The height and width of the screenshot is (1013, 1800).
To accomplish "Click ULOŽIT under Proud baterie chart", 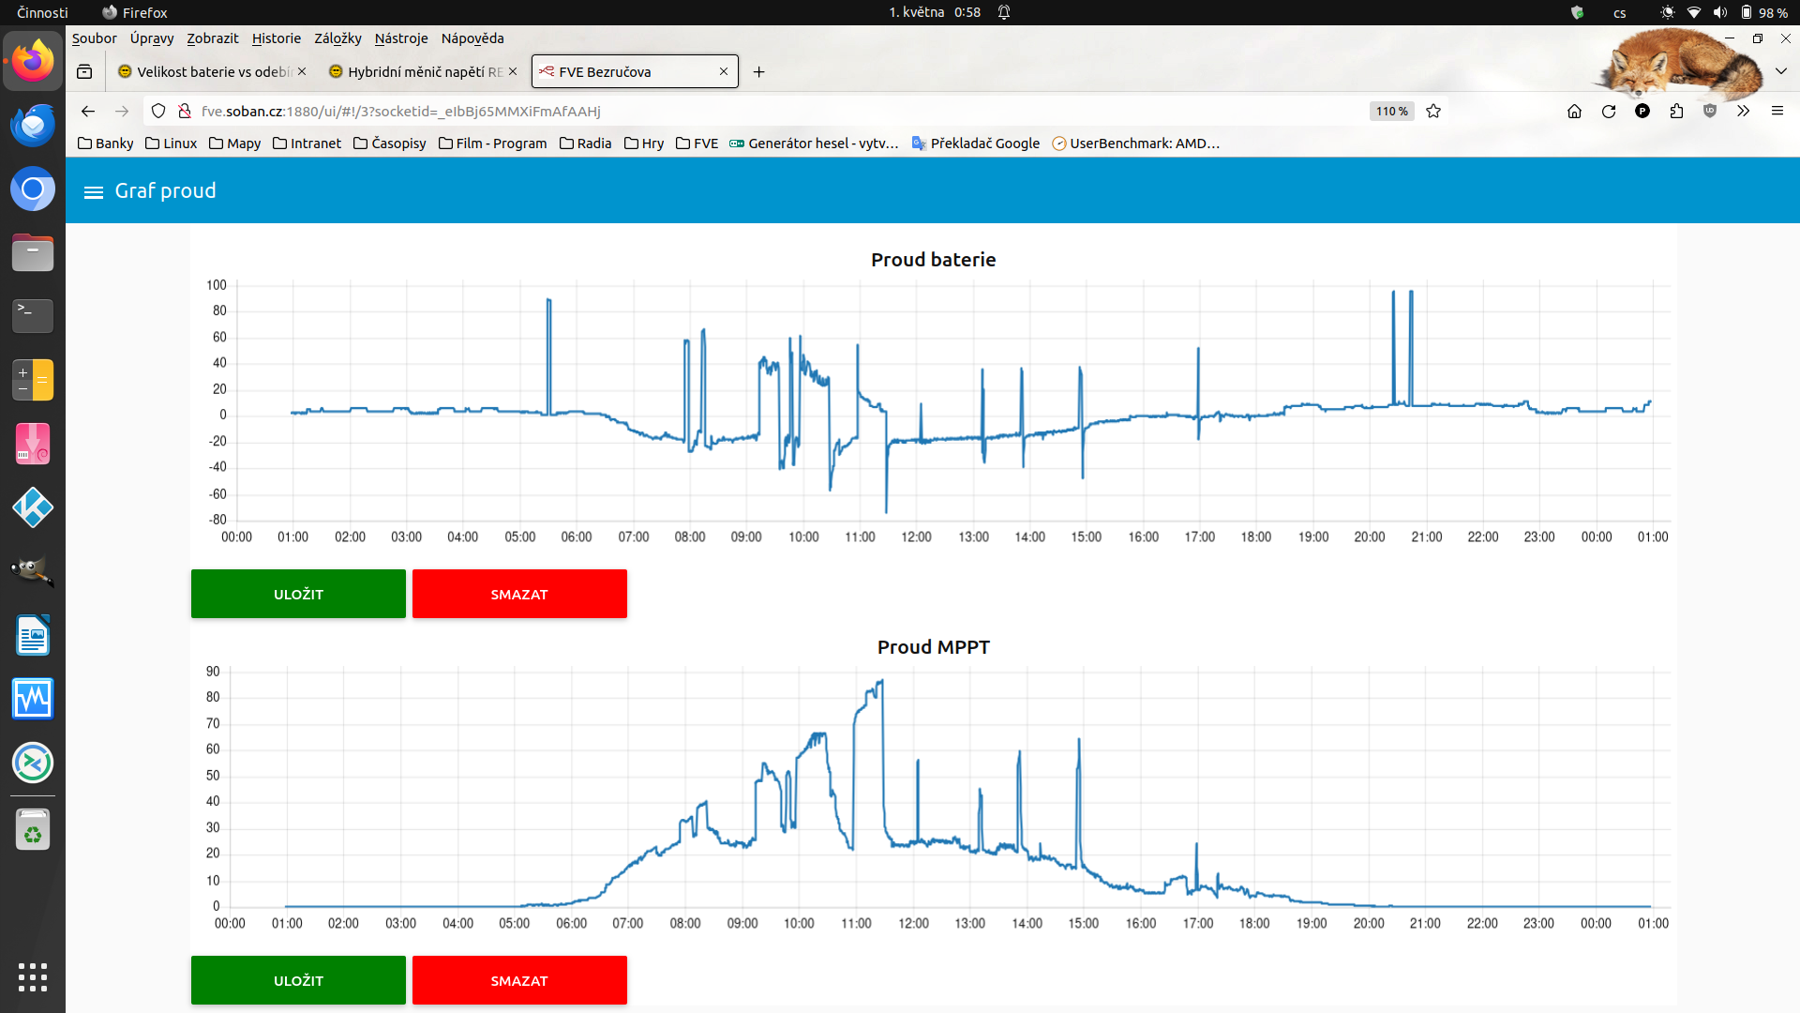I will [x=298, y=594].
